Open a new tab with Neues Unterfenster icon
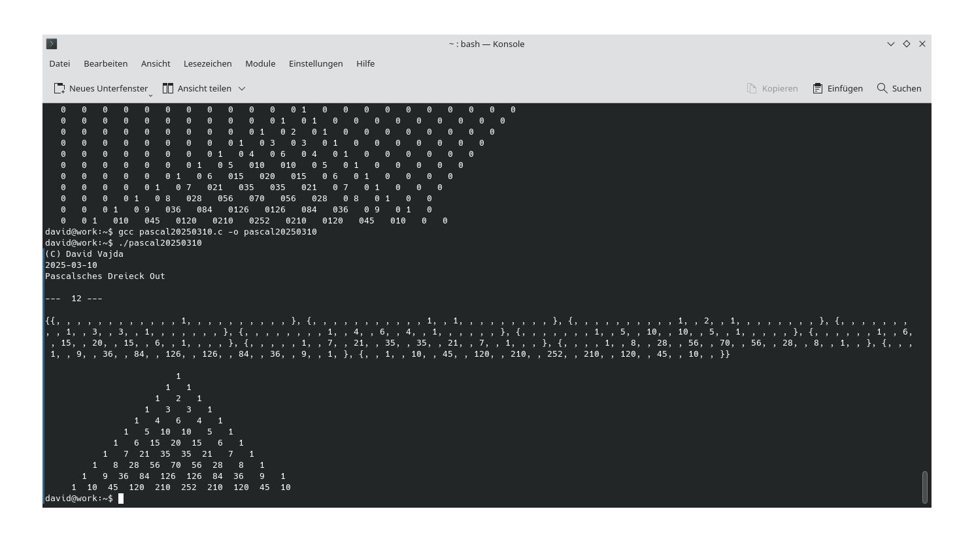Screen dimensions: 974x558 pyautogui.click(x=59, y=88)
